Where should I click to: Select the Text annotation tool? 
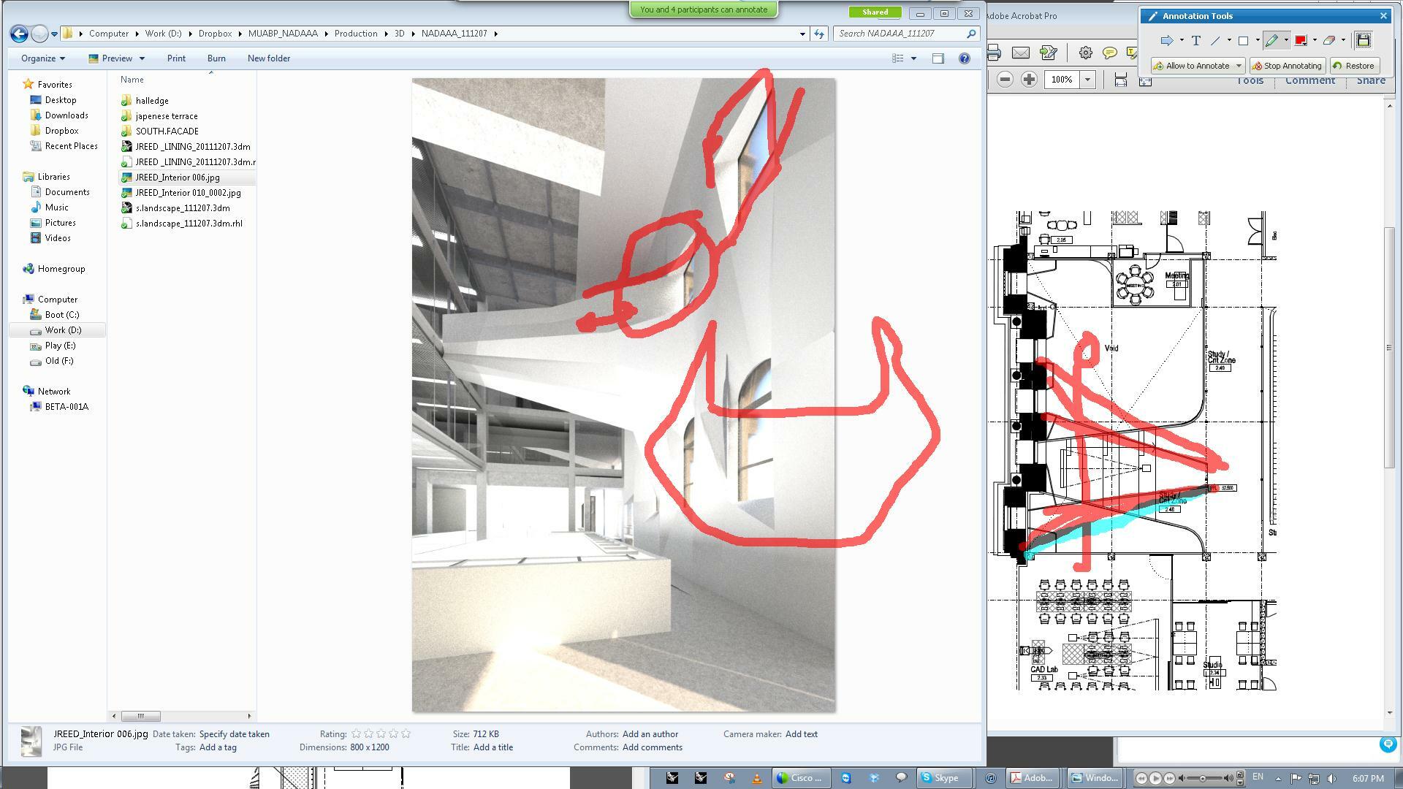[x=1195, y=41]
